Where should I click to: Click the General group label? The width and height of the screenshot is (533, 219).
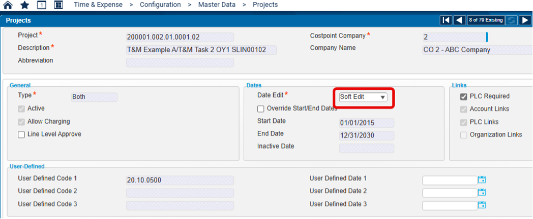[20, 86]
